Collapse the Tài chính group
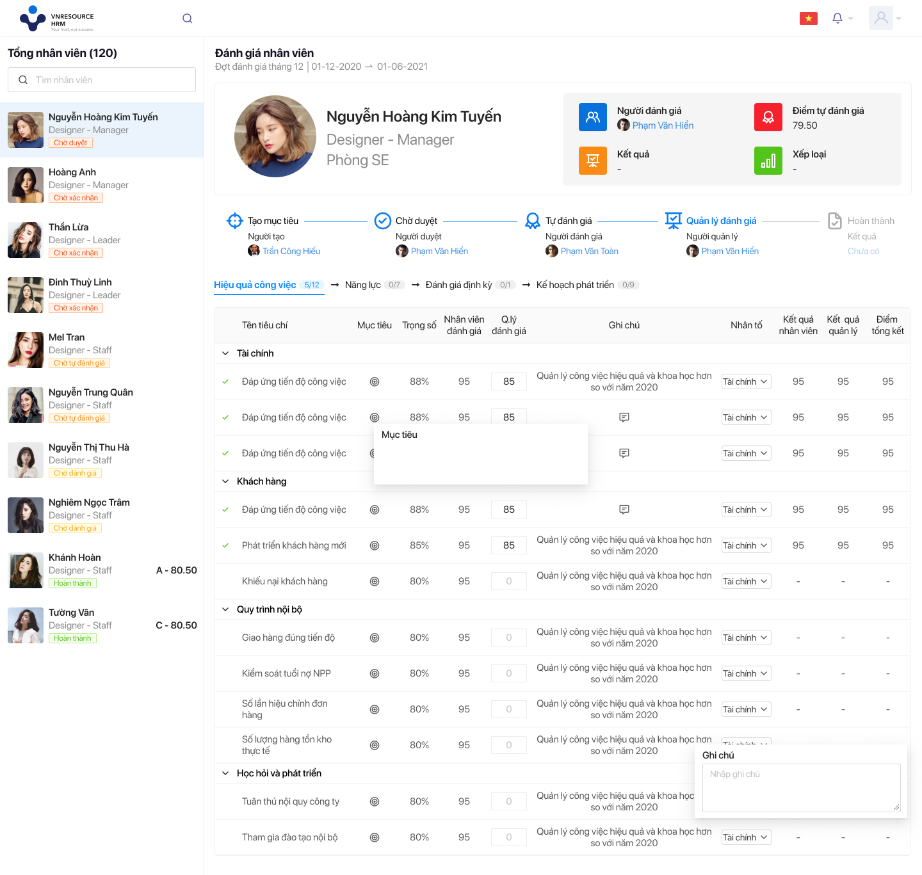Viewport: 922px width, 875px height. tap(225, 353)
